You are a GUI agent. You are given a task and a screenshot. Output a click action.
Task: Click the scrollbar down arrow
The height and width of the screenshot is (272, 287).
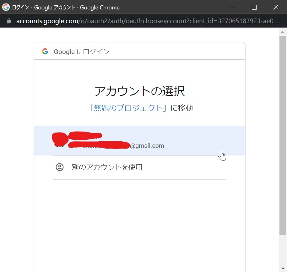pyautogui.click(x=283, y=269)
